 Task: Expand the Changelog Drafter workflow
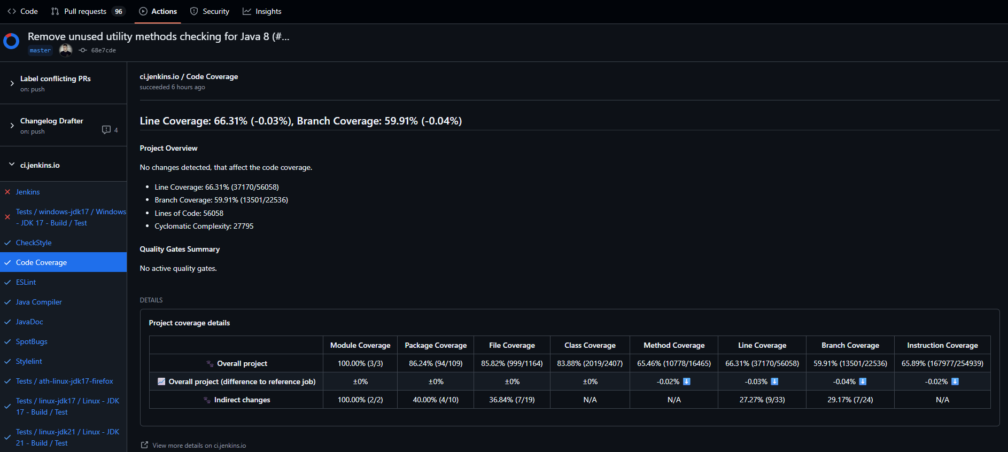tap(12, 126)
